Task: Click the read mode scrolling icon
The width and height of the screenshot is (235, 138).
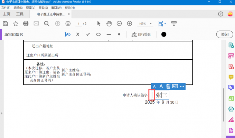Action: tap(174, 23)
